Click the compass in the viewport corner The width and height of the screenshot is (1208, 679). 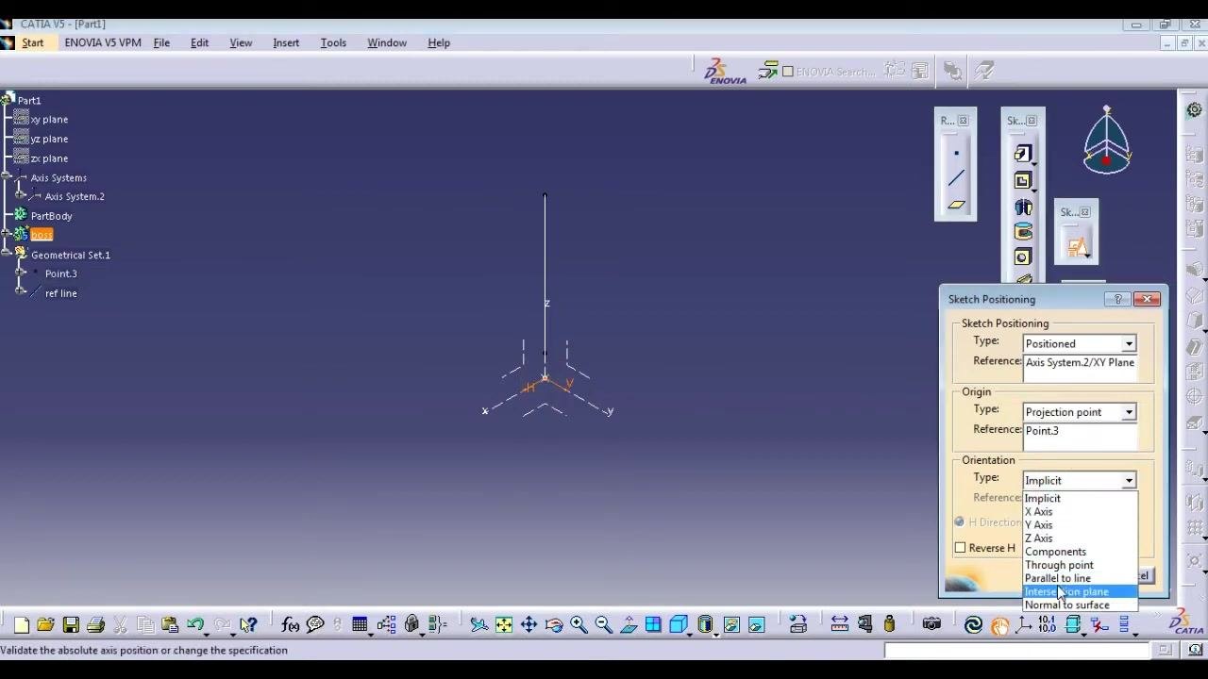pyautogui.click(x=1107, y=141)
